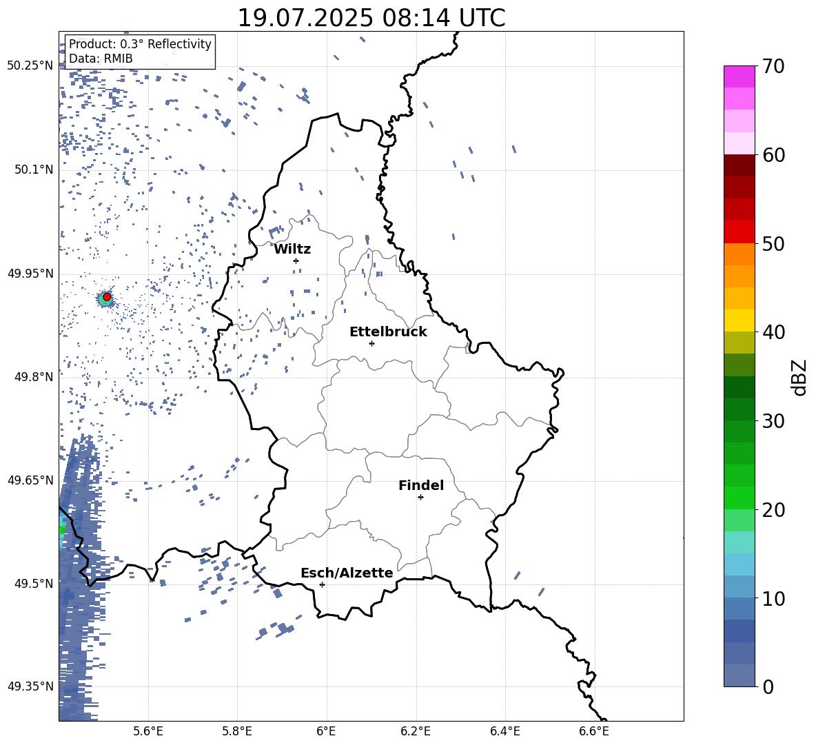Click the light cyan colorbar segment between 10 and 20

tap(739, 542)
